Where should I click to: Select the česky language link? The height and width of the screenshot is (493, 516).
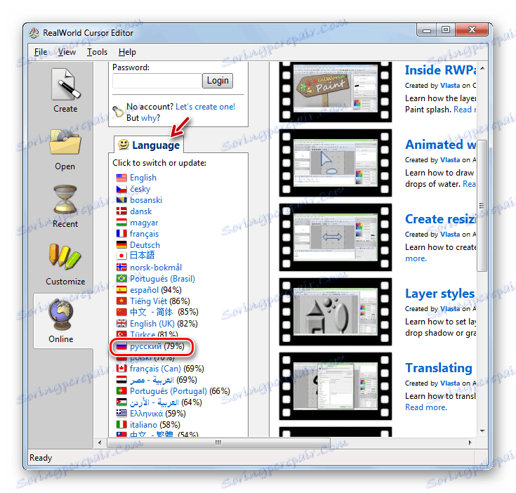[140, 189]
